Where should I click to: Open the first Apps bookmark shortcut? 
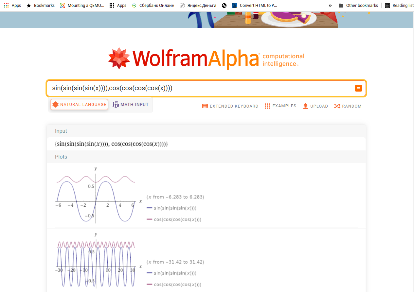pos(12,6)
